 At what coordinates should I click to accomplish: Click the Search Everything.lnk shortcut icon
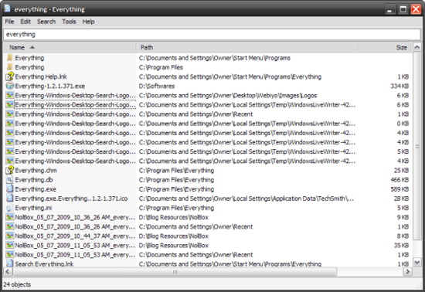pos(10,263)
